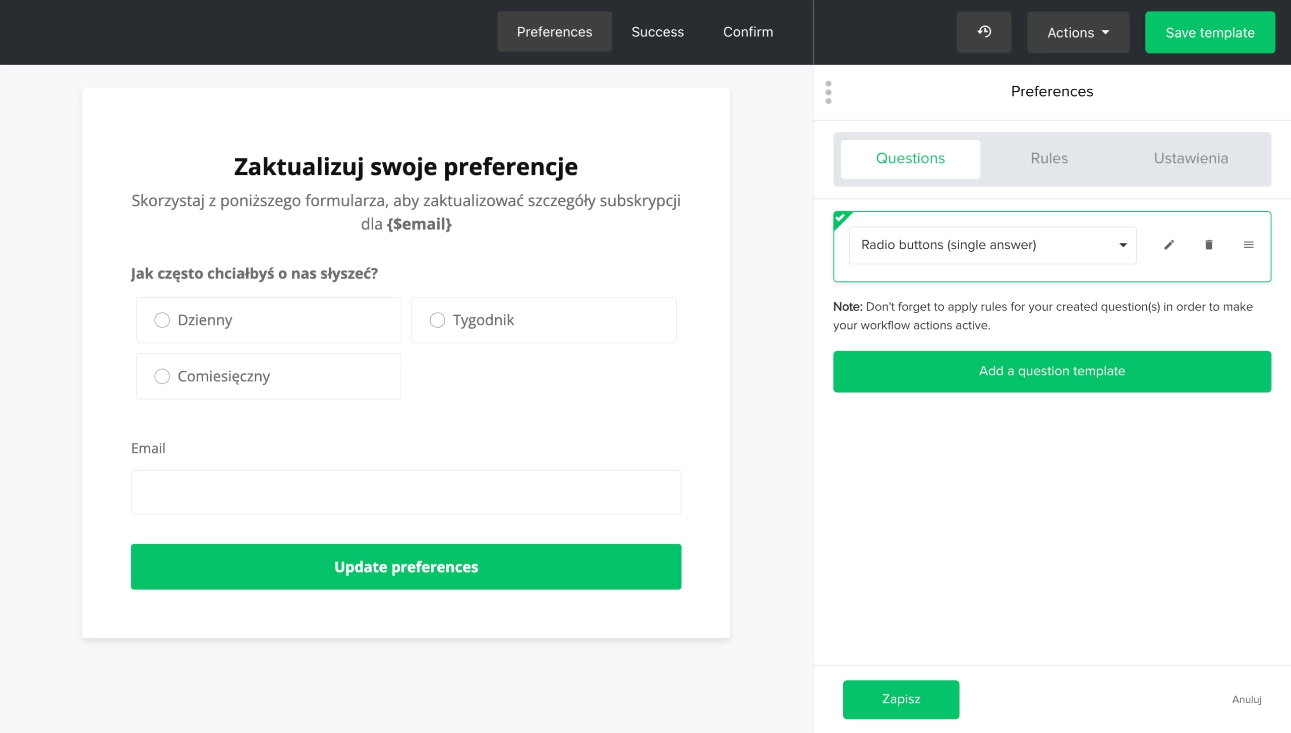
Task: Switch to the Success page tab
Action: 657,32
